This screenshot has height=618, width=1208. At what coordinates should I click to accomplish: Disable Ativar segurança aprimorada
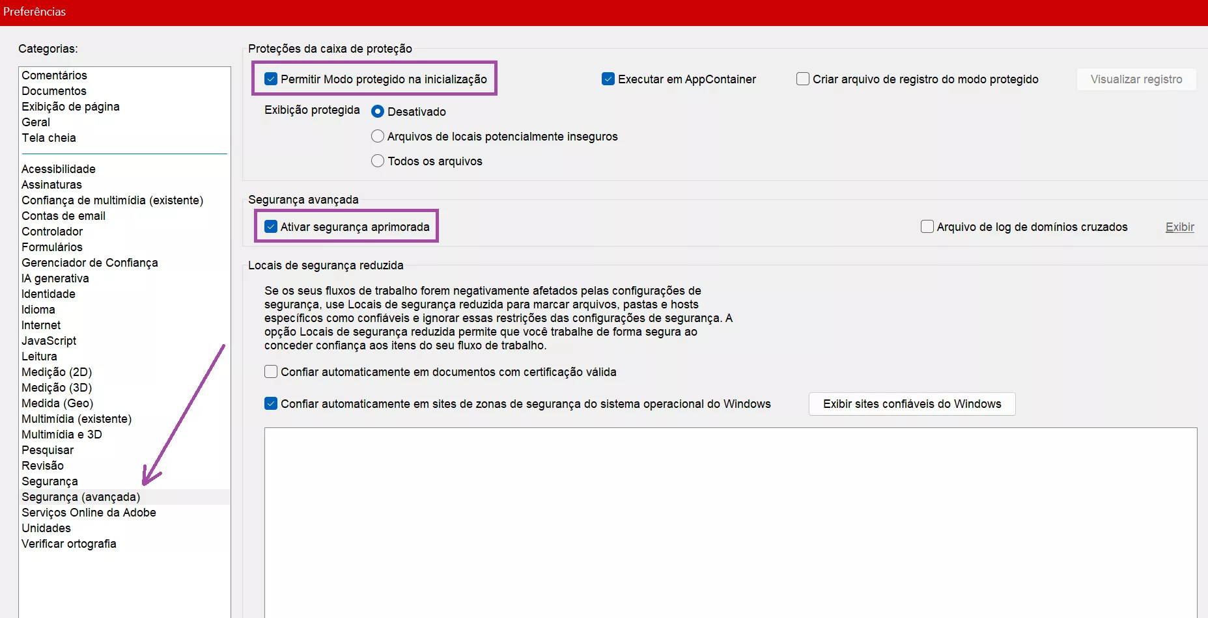click(x=270, y=226)
